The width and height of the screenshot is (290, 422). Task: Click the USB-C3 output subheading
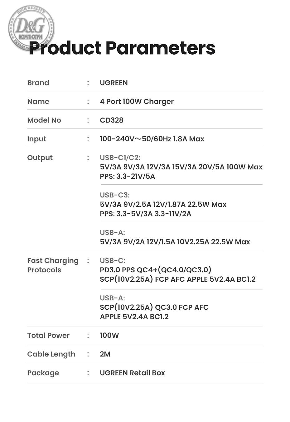tap(115, 195)
